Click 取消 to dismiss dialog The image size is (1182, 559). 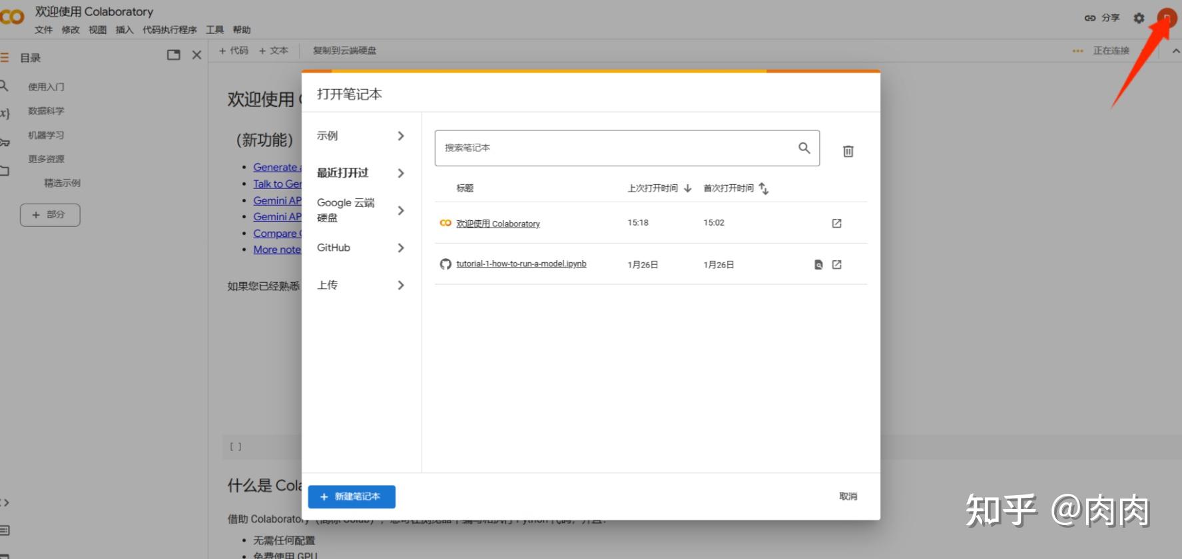point(848,496)
